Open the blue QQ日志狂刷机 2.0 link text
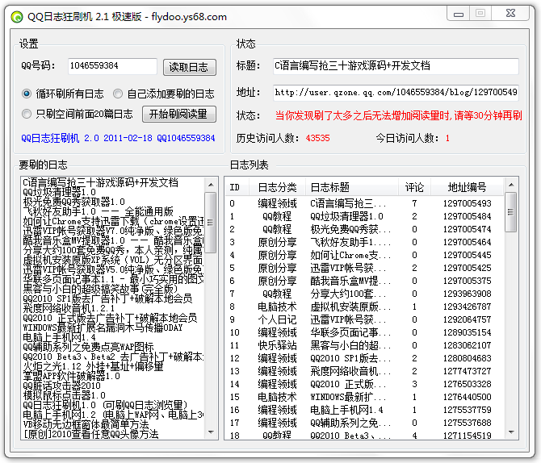 click(118, 138)
